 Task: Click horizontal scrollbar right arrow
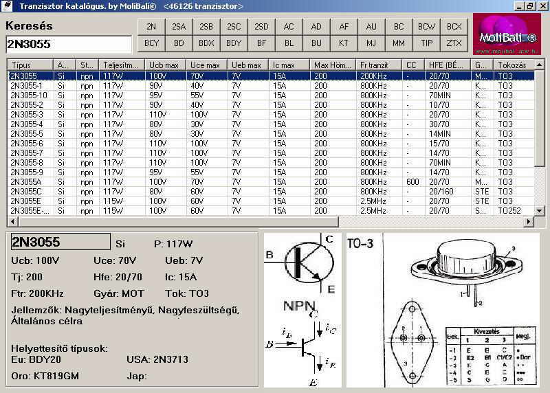[529, 221]
